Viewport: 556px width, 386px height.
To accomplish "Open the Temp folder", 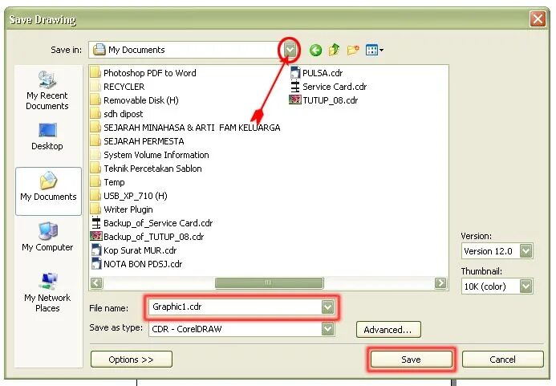I will (108, 182).
